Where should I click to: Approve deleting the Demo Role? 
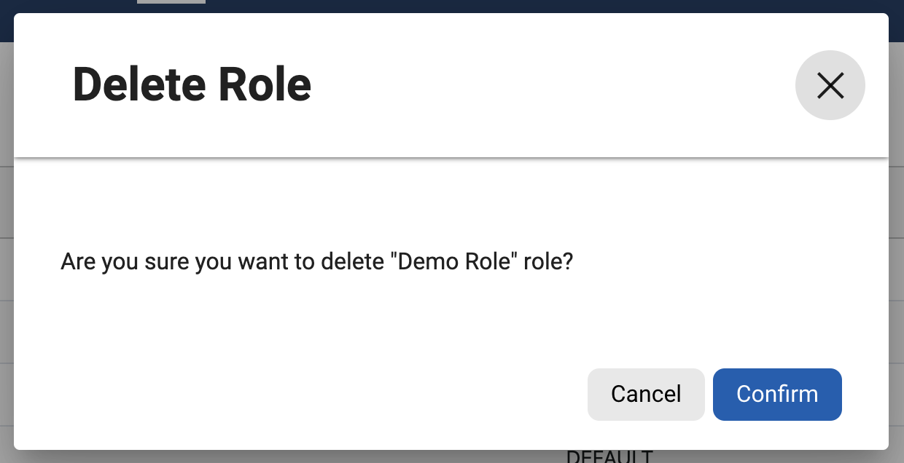pos(777,394)
